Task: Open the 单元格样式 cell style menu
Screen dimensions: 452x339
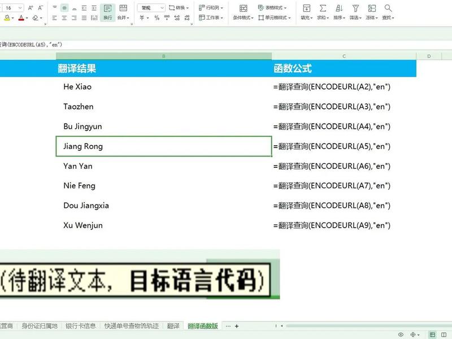Action: (x=274, y=18)
